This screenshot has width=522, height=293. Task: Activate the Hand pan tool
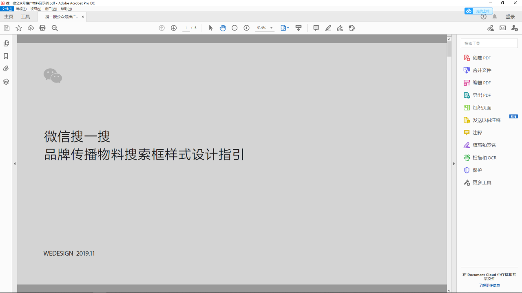(223, 28)
